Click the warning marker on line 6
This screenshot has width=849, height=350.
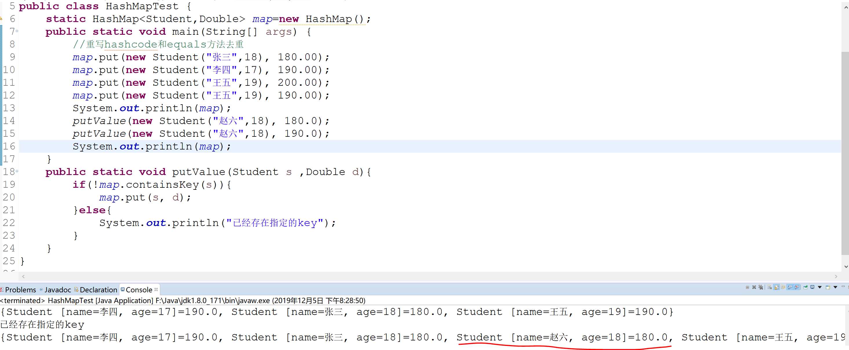pyautogui.click(x=1, y=19)
